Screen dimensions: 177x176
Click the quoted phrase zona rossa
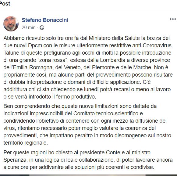point(53,60)
